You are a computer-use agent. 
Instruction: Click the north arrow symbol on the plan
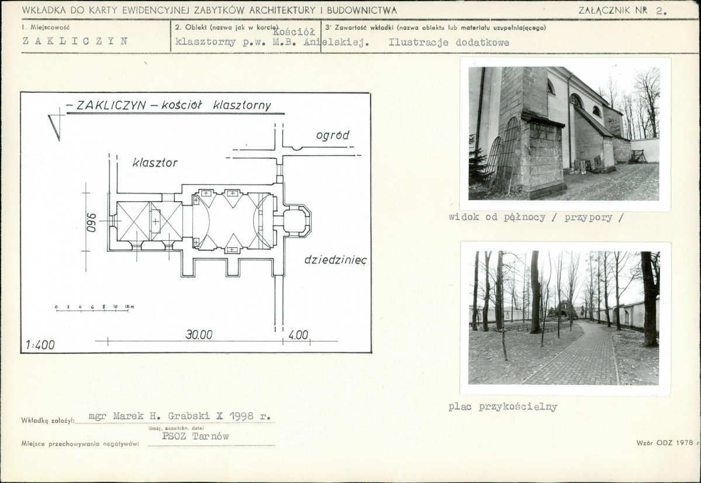[57, 125]
